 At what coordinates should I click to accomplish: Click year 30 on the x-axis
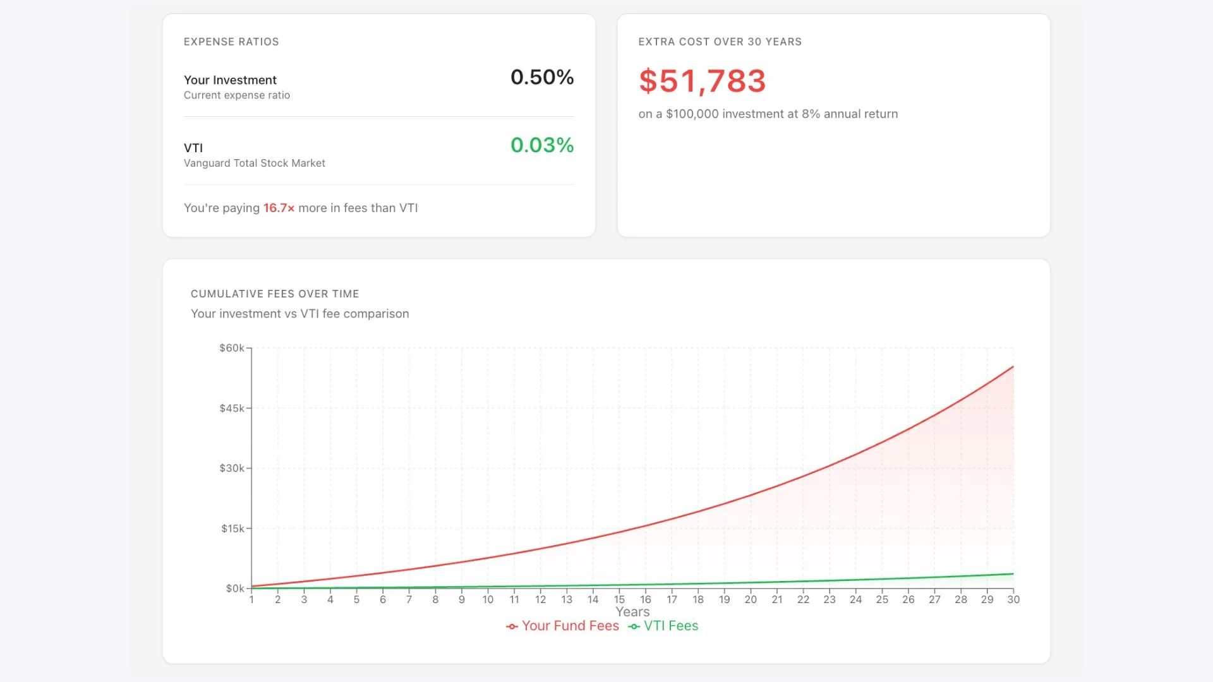1013,599
